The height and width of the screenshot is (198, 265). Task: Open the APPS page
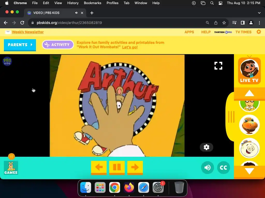(189, 32)
